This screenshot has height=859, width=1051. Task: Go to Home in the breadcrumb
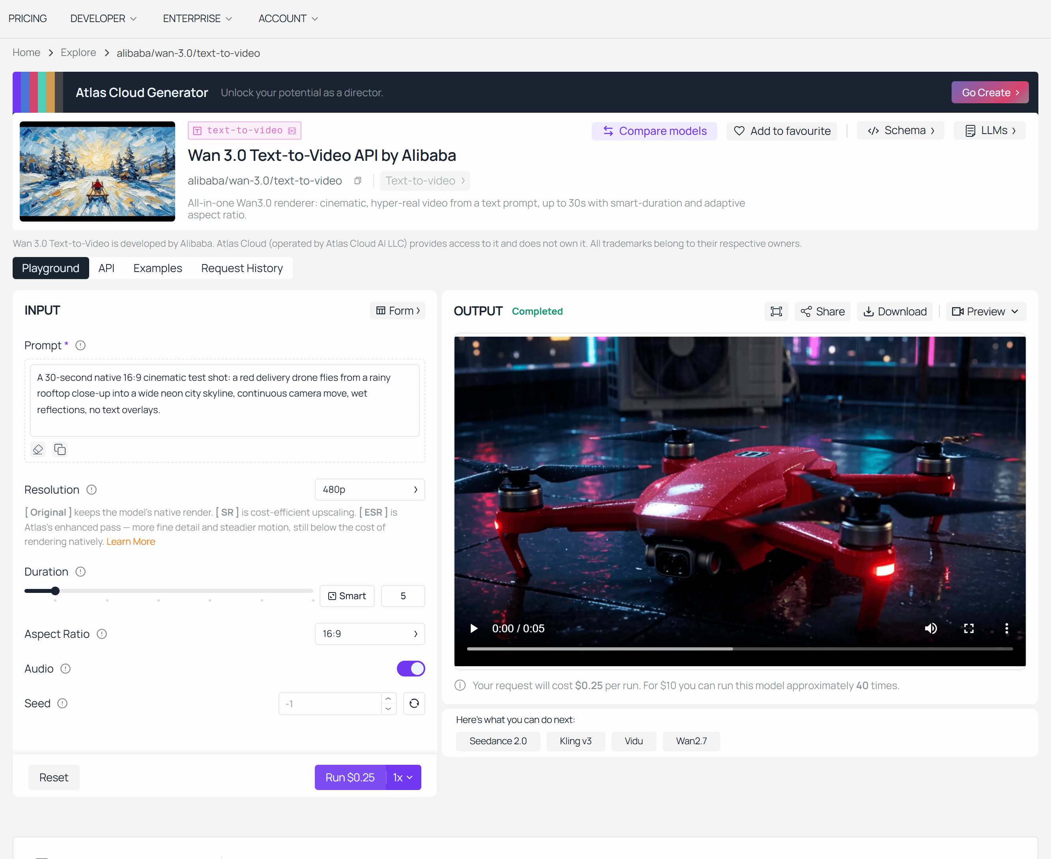[26, 52]
